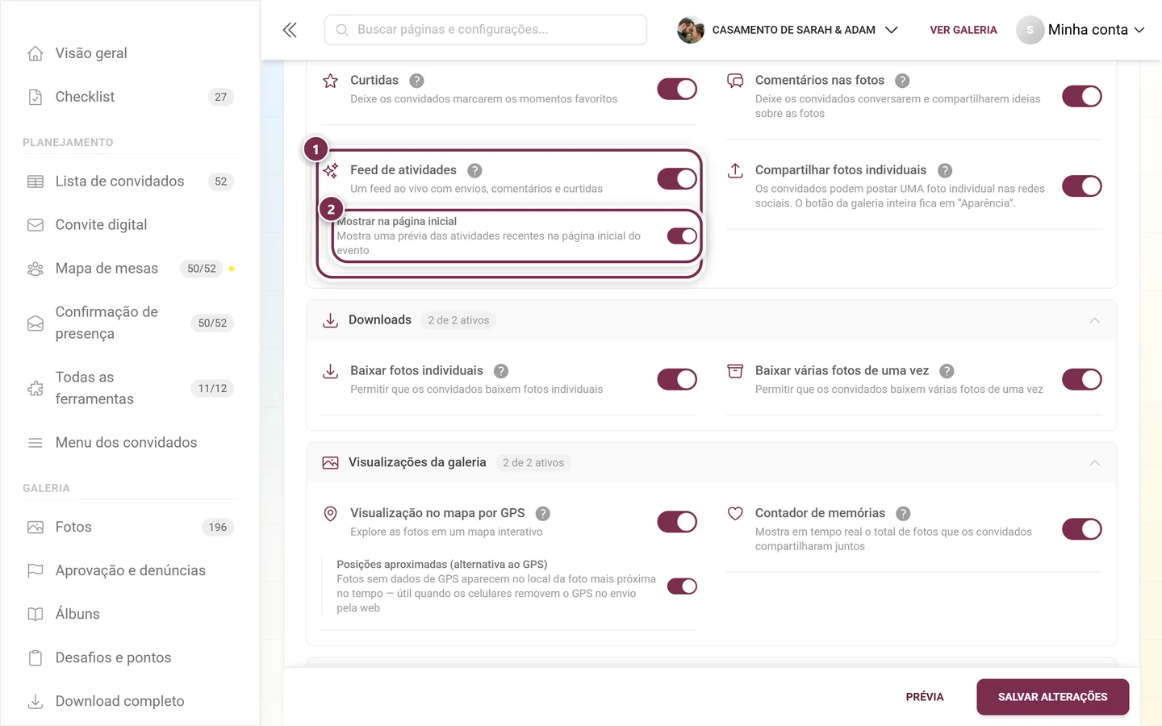
Task: Toggle Baixar várias fotos de uma vez switch
Action: coord(1082,379)
